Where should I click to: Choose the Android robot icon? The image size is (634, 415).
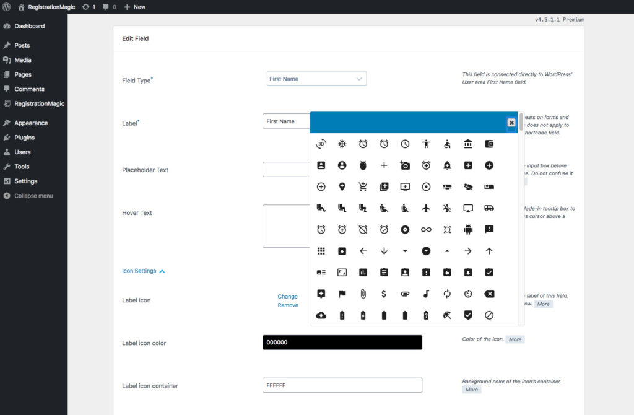467,230
